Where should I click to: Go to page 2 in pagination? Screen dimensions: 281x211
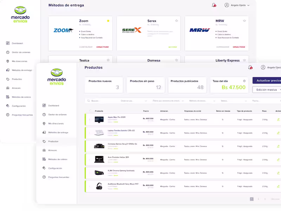pos(258,199)
